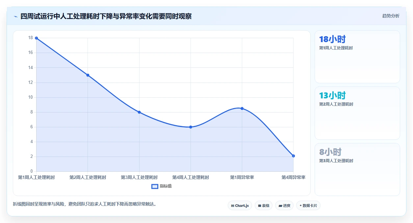413x223 pixels.
Task: Click the 第2周人工处理耗时 data point on the chart
Action: point(88,75)
